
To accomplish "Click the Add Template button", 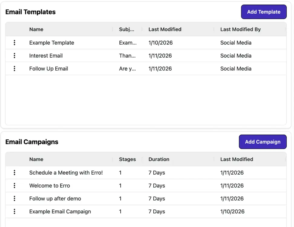I will pyautogui.click(x=263, y=12).
